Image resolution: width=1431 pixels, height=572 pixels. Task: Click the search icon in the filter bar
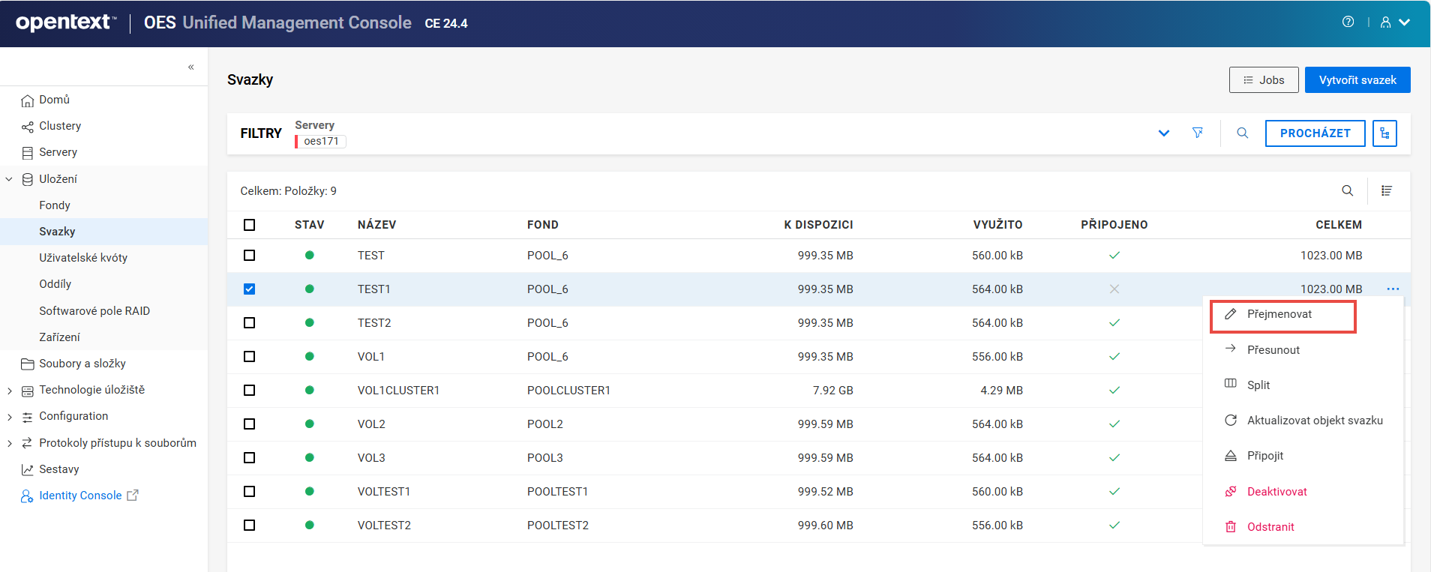tap(1243, 133)
